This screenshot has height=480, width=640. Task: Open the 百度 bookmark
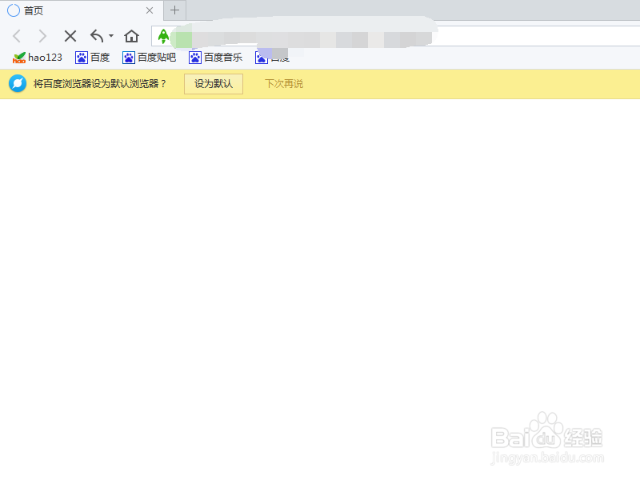[92, 58]
